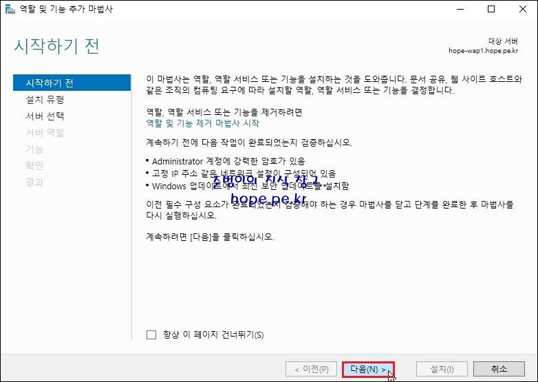The width and height of the screenshot is (538, 382).
Task: Close the wizard window
Action: 523,9
